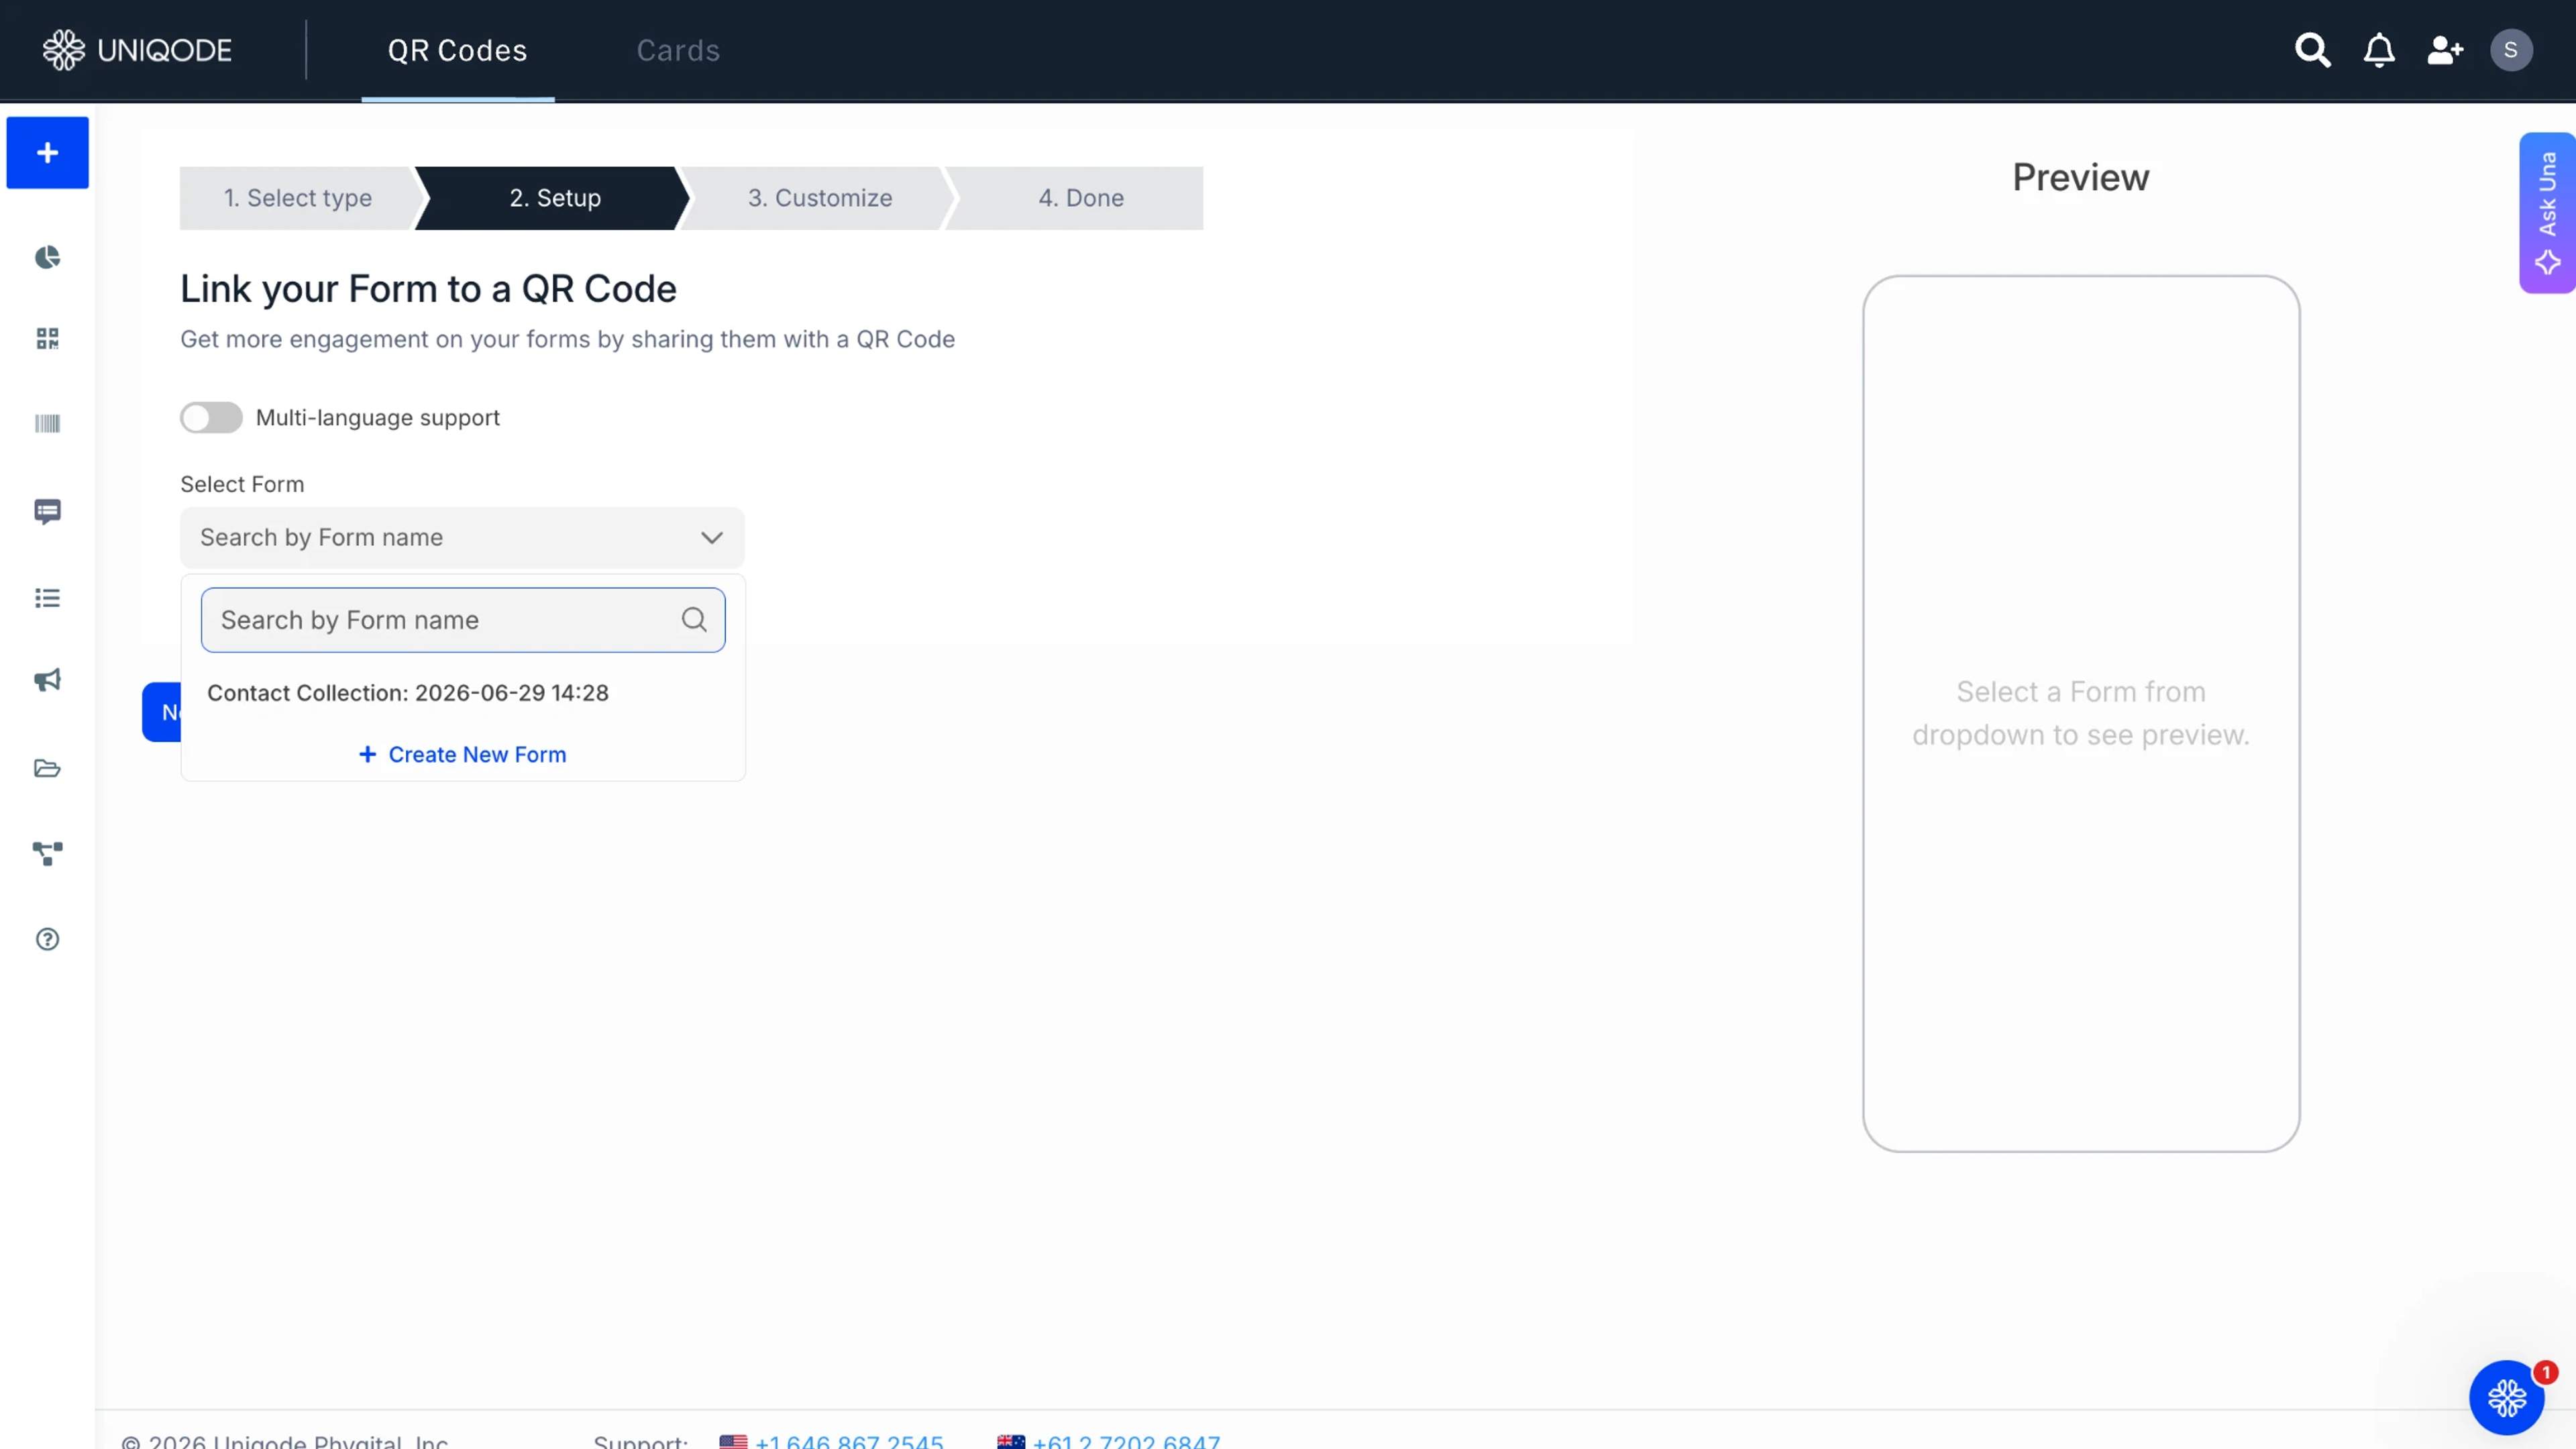Open QR codes grid sidebar icon
This screenshot has width=2576, height=1449.
point(47,339)
